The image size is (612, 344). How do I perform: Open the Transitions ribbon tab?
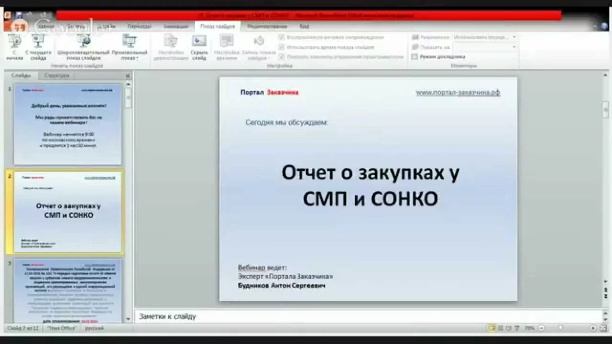coord(140,26)
